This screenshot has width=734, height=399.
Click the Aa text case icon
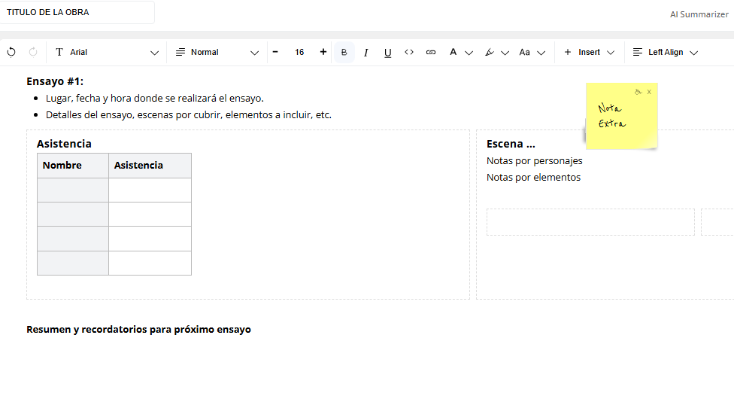(x=525, y=52)
